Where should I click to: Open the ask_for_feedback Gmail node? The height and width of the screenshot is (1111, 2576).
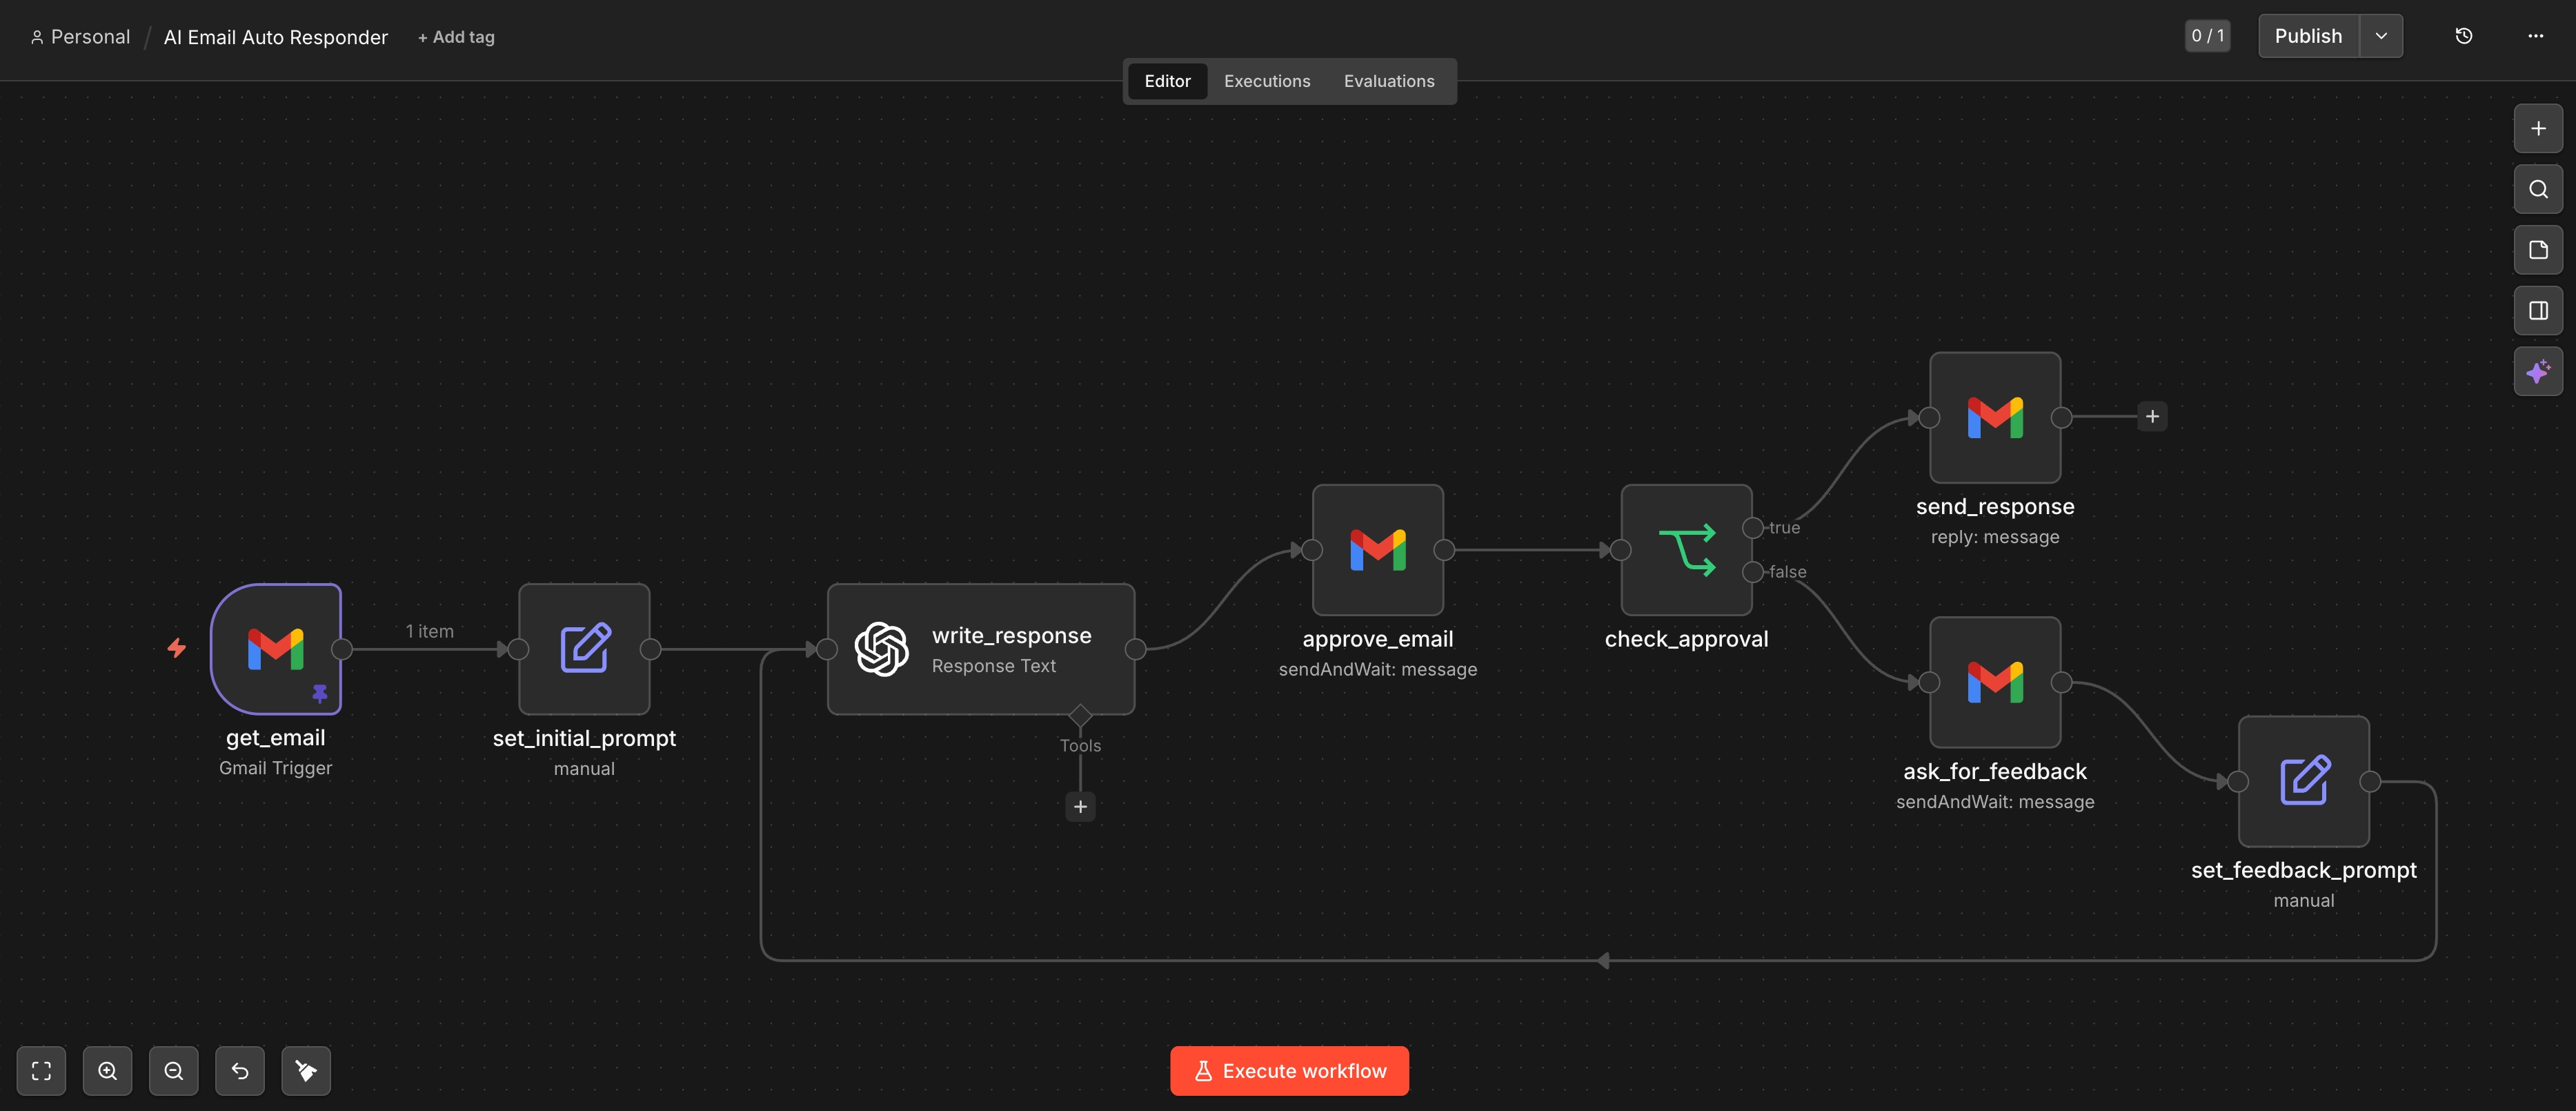click(x=1995, y=682)
